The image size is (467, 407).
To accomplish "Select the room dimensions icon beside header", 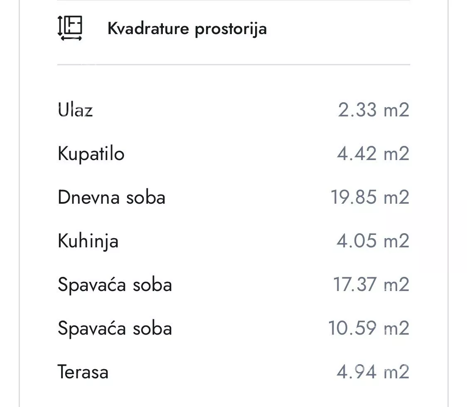I will pyautogui.click(x=71, y=28).
